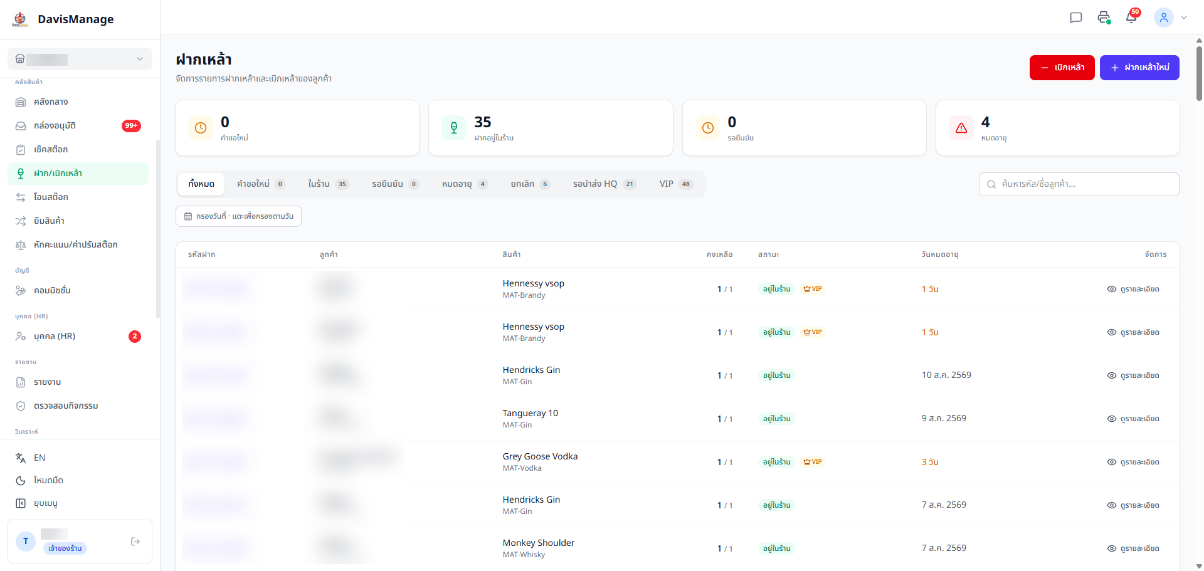Click the search magnifier icon
The image size is (1204, 571).
pyautogui.click(x=991, y=184)
